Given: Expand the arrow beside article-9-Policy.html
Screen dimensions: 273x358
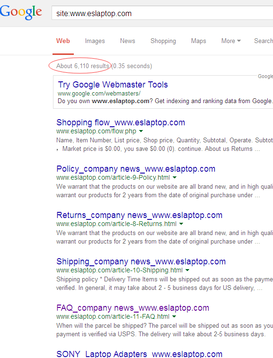Looking at the screenshot, I should (175, 177).
